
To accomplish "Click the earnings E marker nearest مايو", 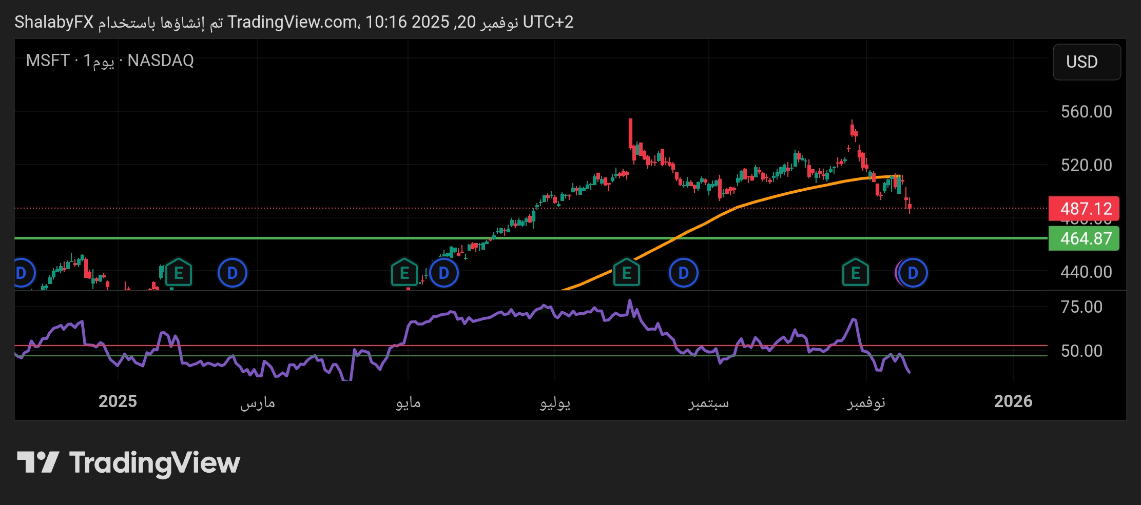I will (404, 273).
